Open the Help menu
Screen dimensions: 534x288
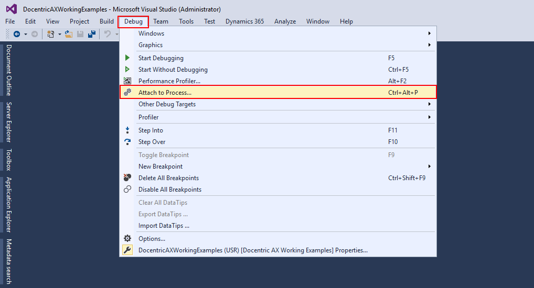pos(346,21)
